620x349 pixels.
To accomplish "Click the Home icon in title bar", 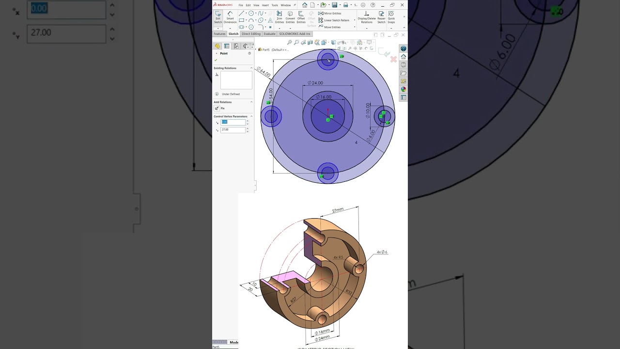I will click(x=305, y=5).
